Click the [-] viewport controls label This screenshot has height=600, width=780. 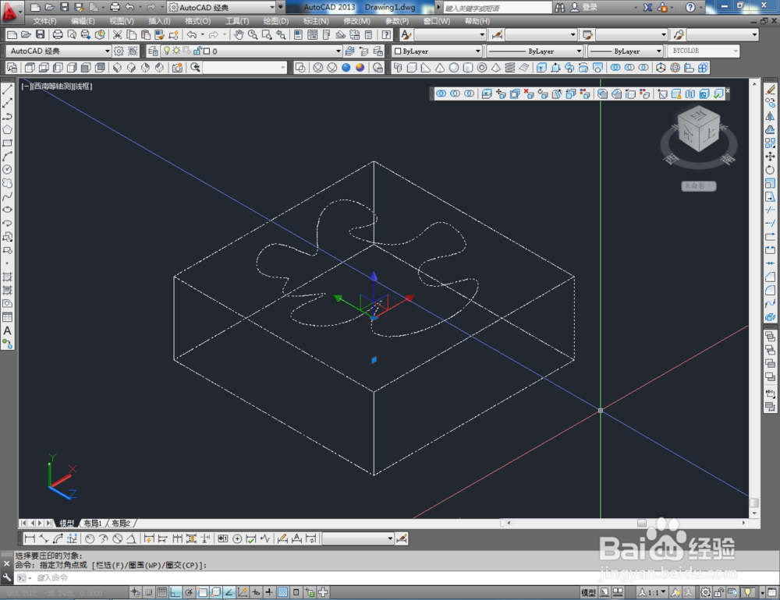coord(26,86)
